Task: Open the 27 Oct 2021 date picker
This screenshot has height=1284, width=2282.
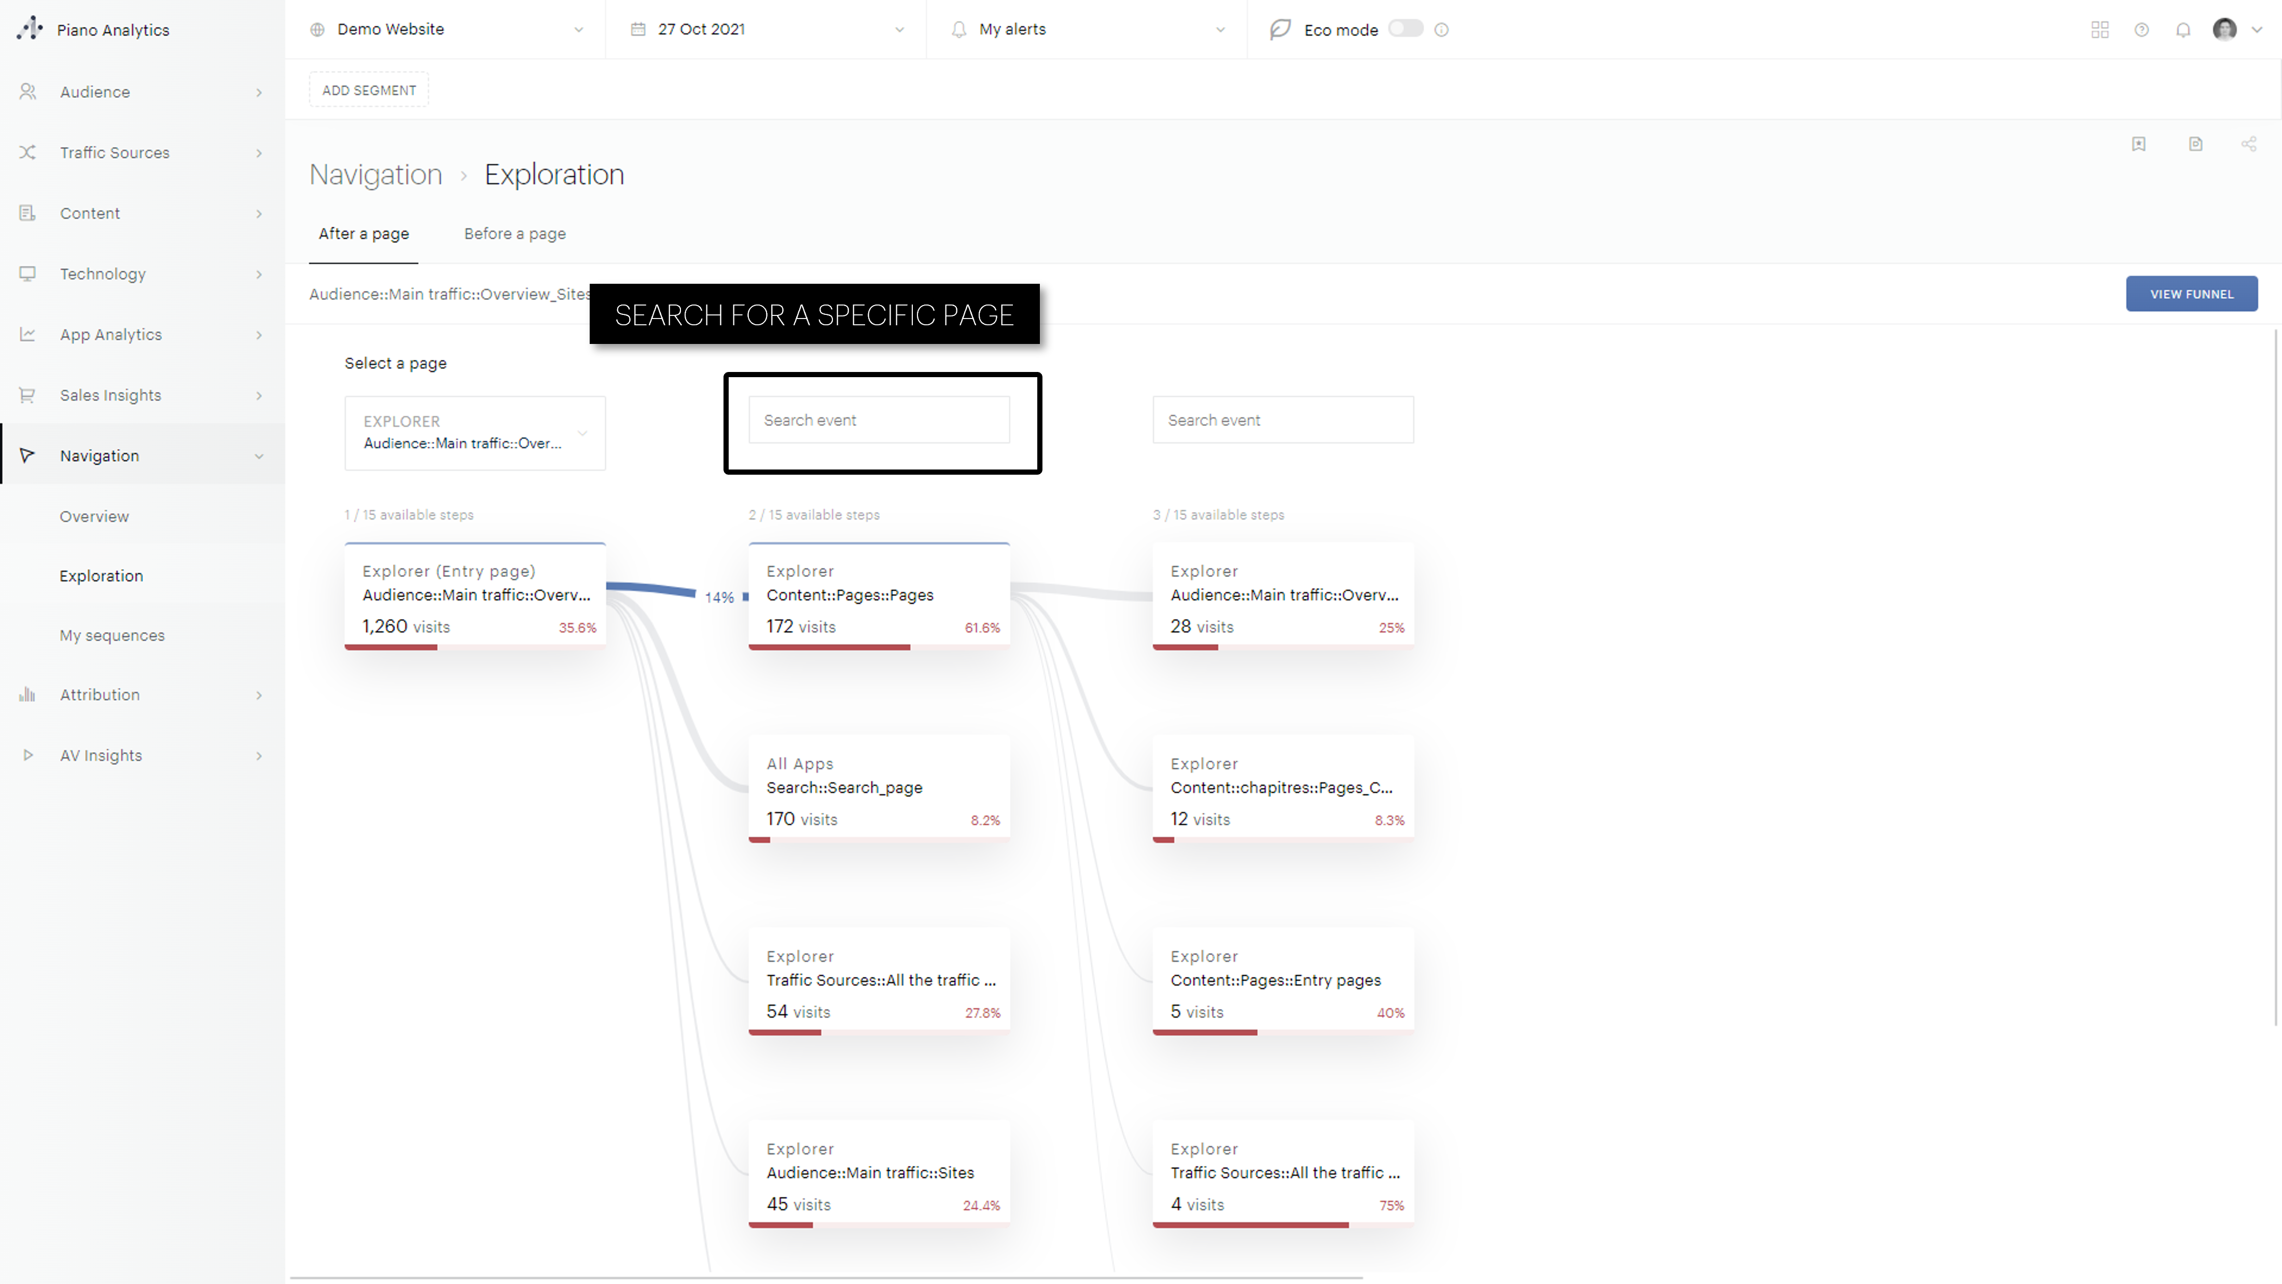Action: 766,29
